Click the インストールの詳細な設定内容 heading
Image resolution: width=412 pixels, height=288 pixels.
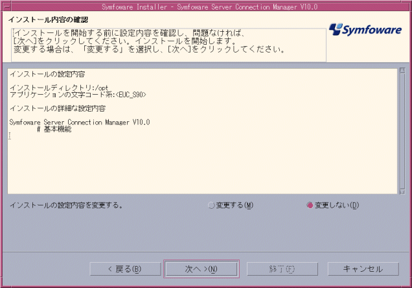pyautogui.click(x=58, y=108)
